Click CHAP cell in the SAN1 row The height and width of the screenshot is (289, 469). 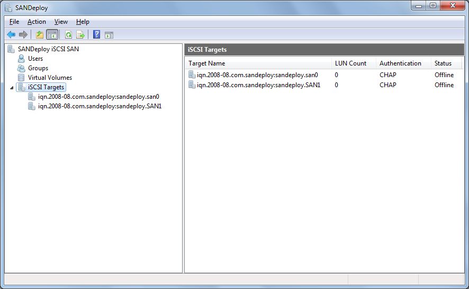pos(387,85)
